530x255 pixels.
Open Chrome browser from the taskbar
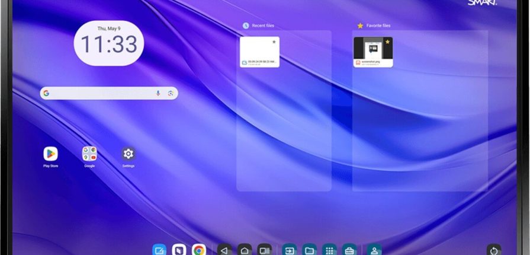[198, 250]
